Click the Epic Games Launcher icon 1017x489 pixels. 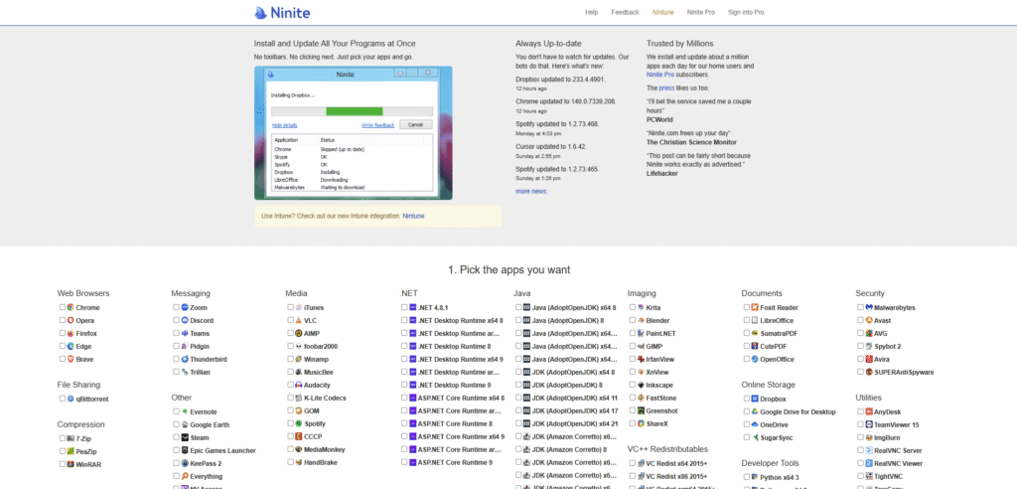(185, 450)
